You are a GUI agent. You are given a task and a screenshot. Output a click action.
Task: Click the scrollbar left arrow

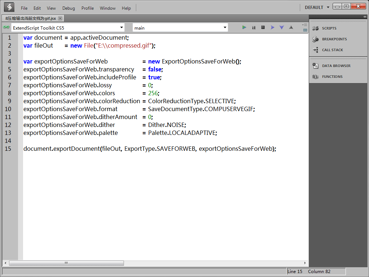point(5,263)
